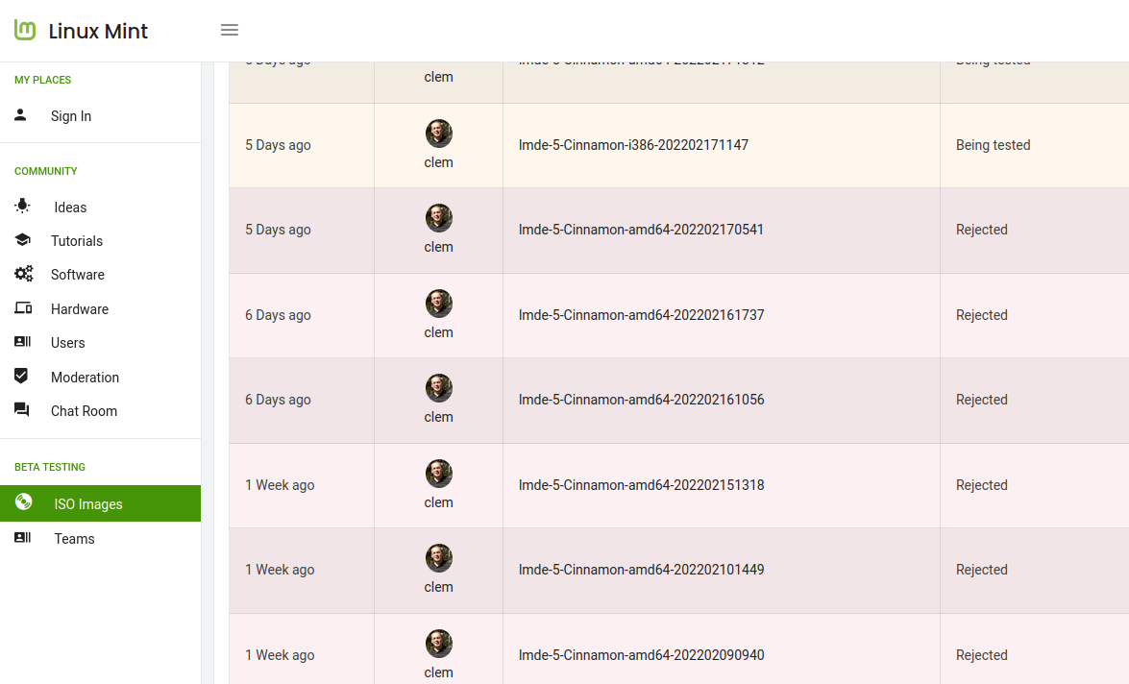Click 1 Week ago in the 202202101449 row
The width and height of the screenshot is (1129, 684).
tap(280, 570)
